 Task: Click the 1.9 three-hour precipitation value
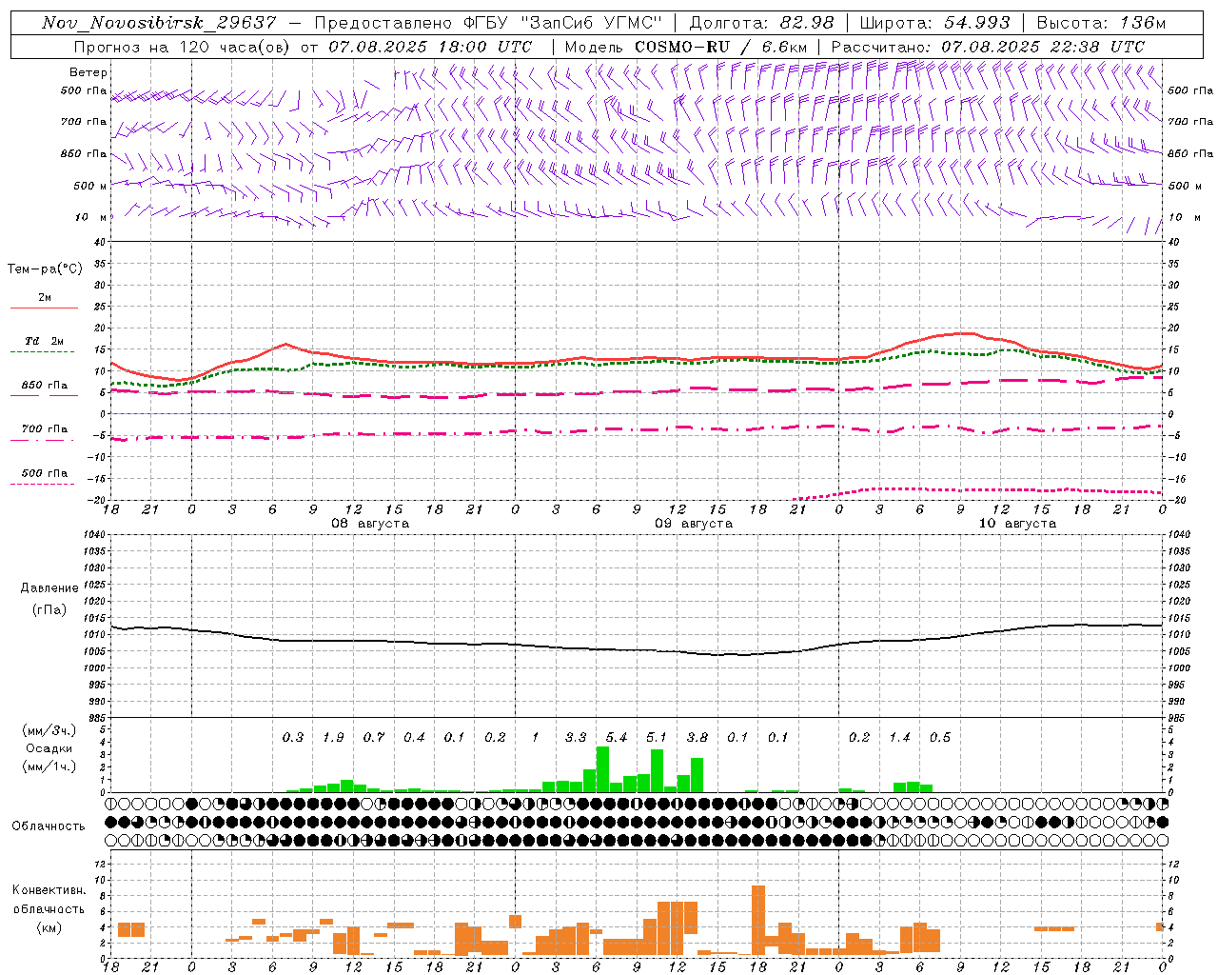(333, 737)
